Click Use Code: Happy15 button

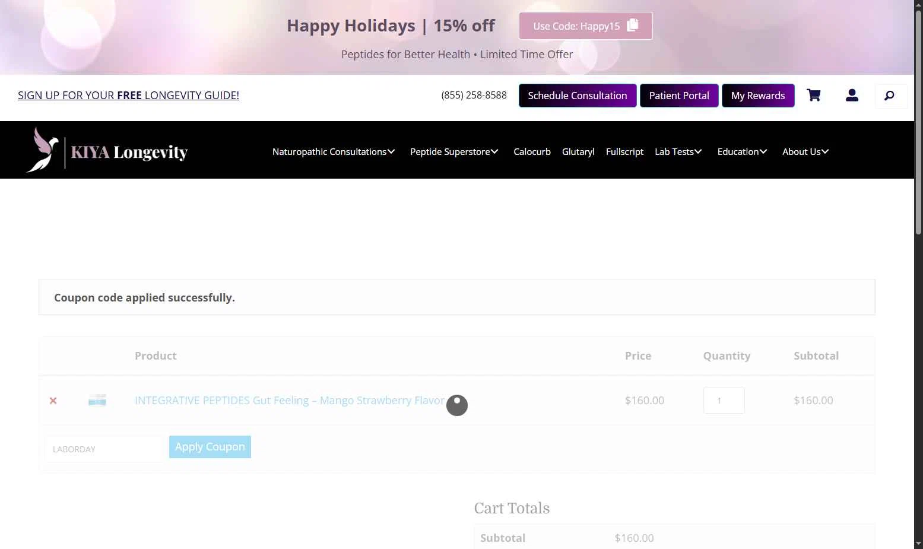(586, 26)
